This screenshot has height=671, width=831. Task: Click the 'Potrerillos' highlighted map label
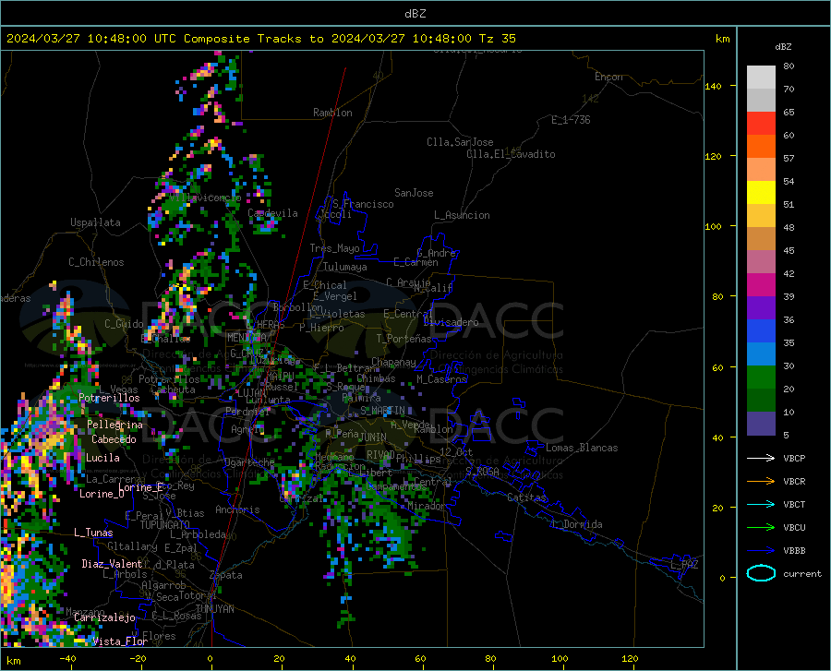click(109, 398)
